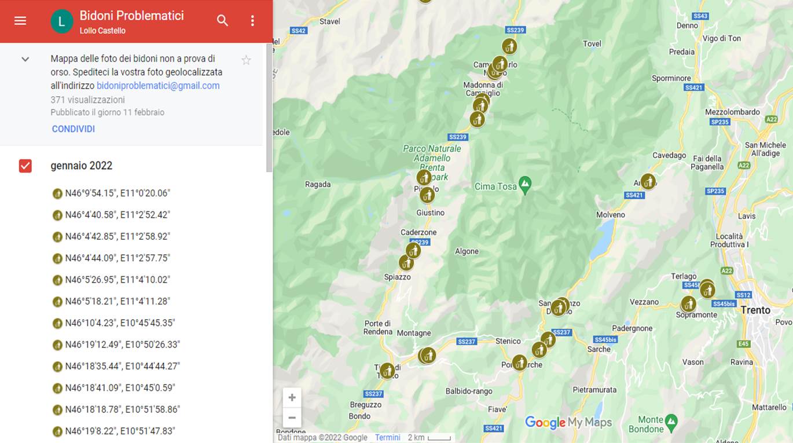Click the map title Bidoni Problematici
This screenshot has height=443, width=793.
coord(132,16)
